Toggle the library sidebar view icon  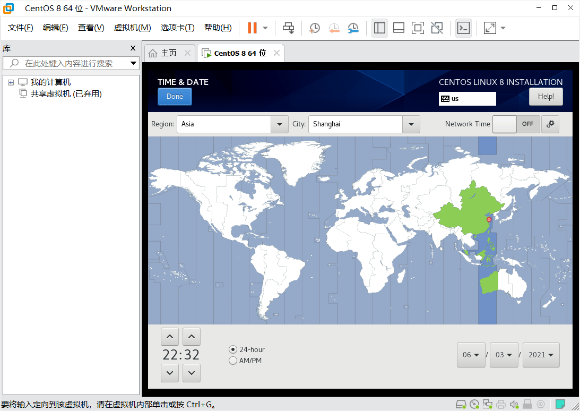[379, 28]
